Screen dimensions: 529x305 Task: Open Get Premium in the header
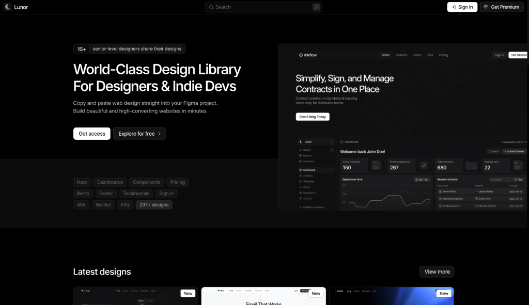[x=502, y=7]
